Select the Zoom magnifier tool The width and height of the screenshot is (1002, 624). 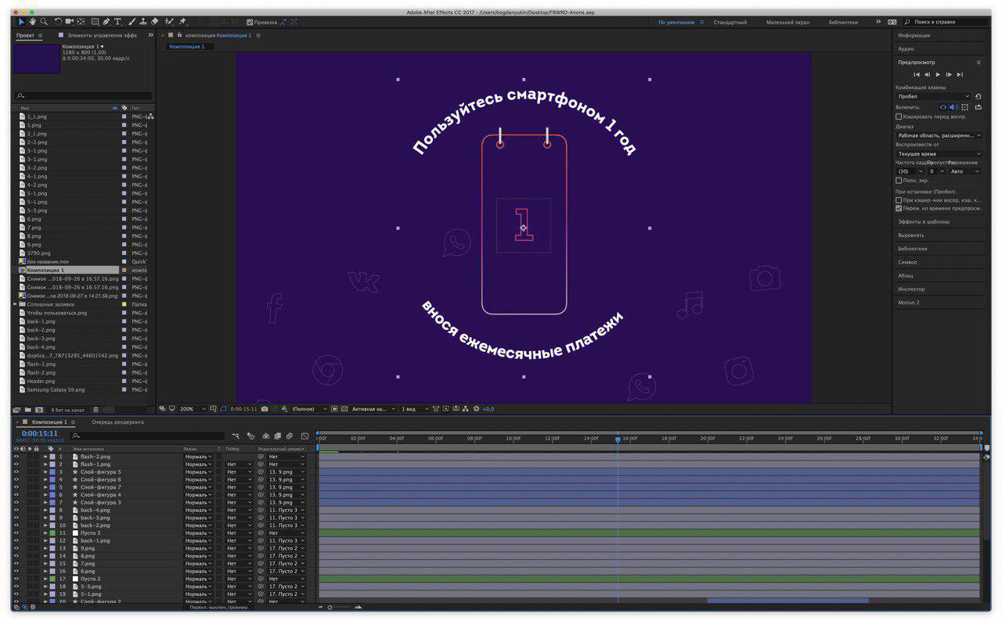(x=44, y=22)
